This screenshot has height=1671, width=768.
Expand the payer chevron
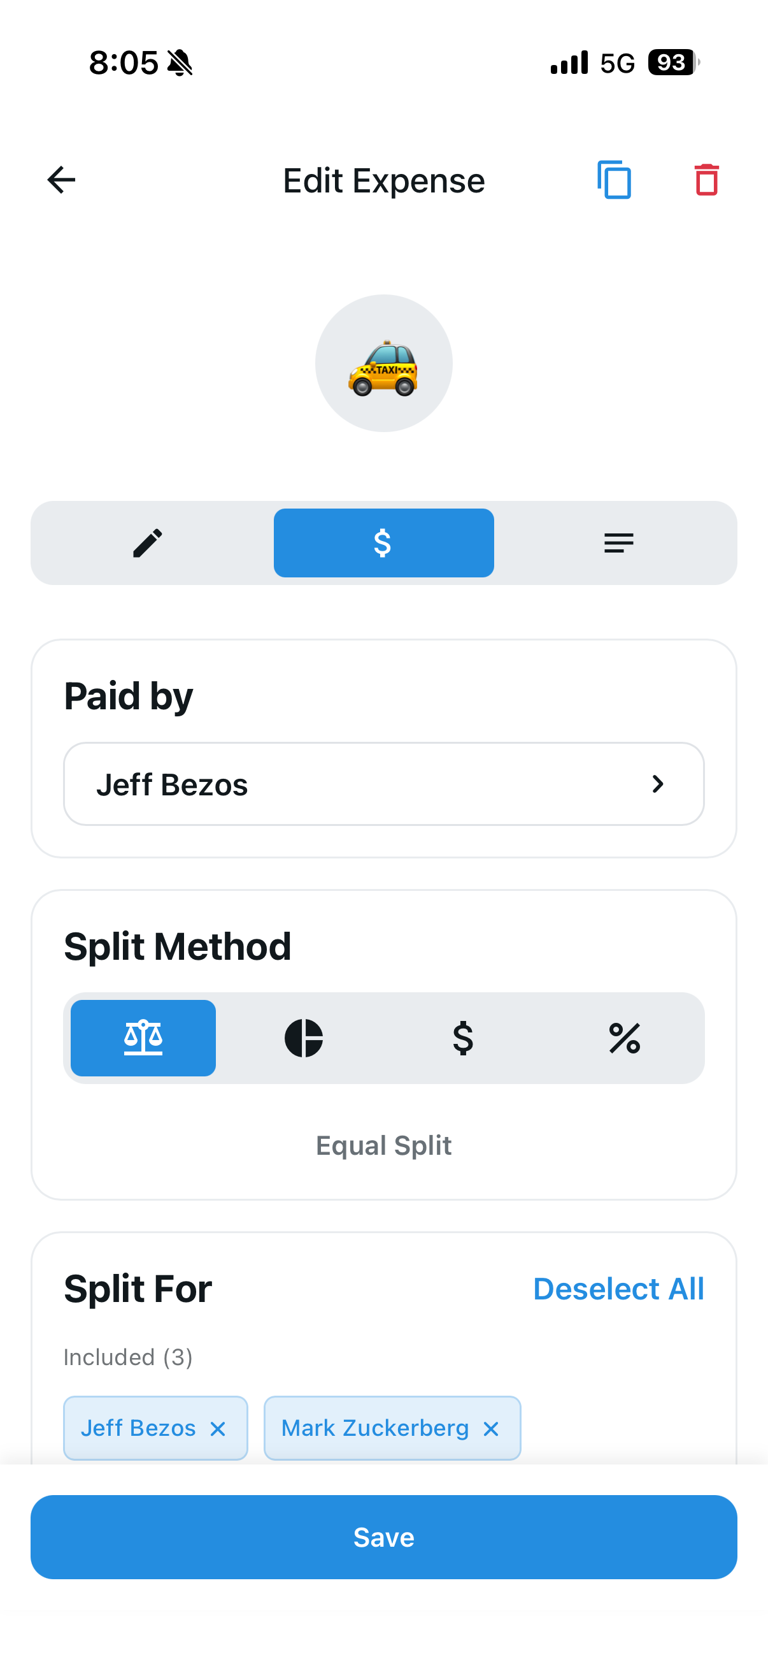click(x=658, y=785)
